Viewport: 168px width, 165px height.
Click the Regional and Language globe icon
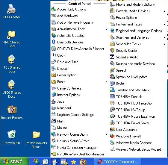tap(112, 31)
